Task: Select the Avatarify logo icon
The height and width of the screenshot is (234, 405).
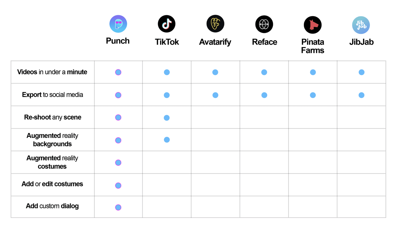Action: (x=215, y=24)
